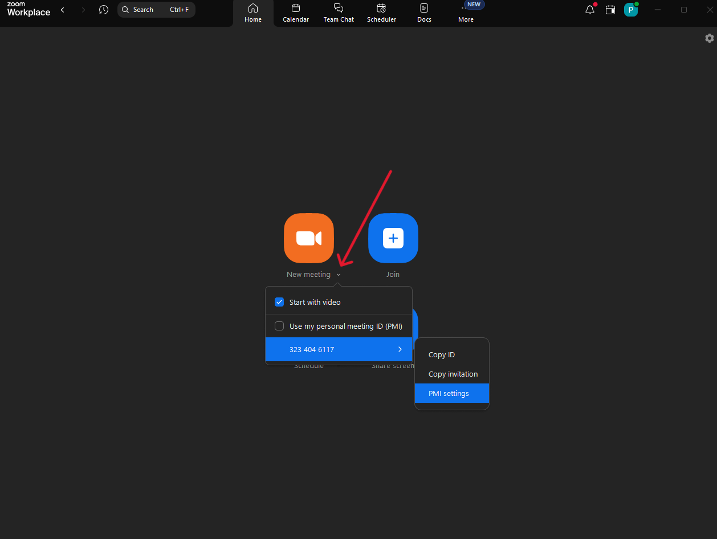Open the calendar icon next to the bell

coord(610,10)
